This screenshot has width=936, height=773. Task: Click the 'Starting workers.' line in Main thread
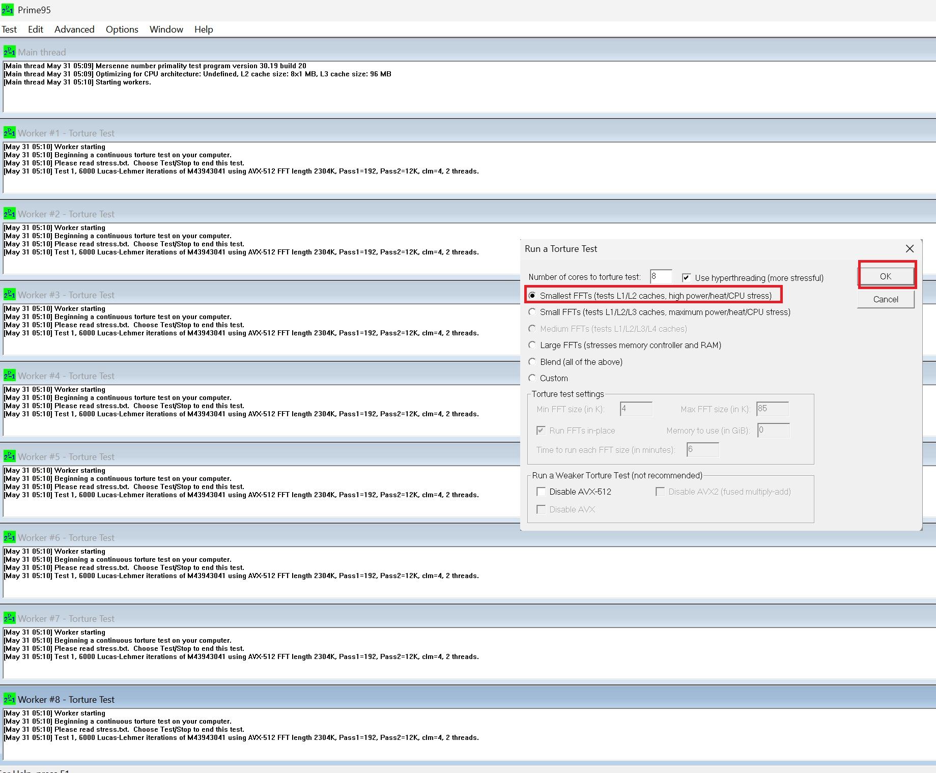(77, 82)
